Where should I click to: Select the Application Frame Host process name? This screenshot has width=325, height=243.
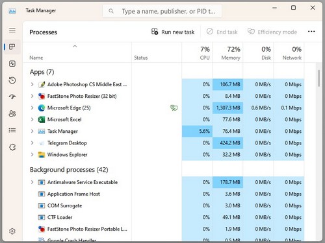coord(73,194)
